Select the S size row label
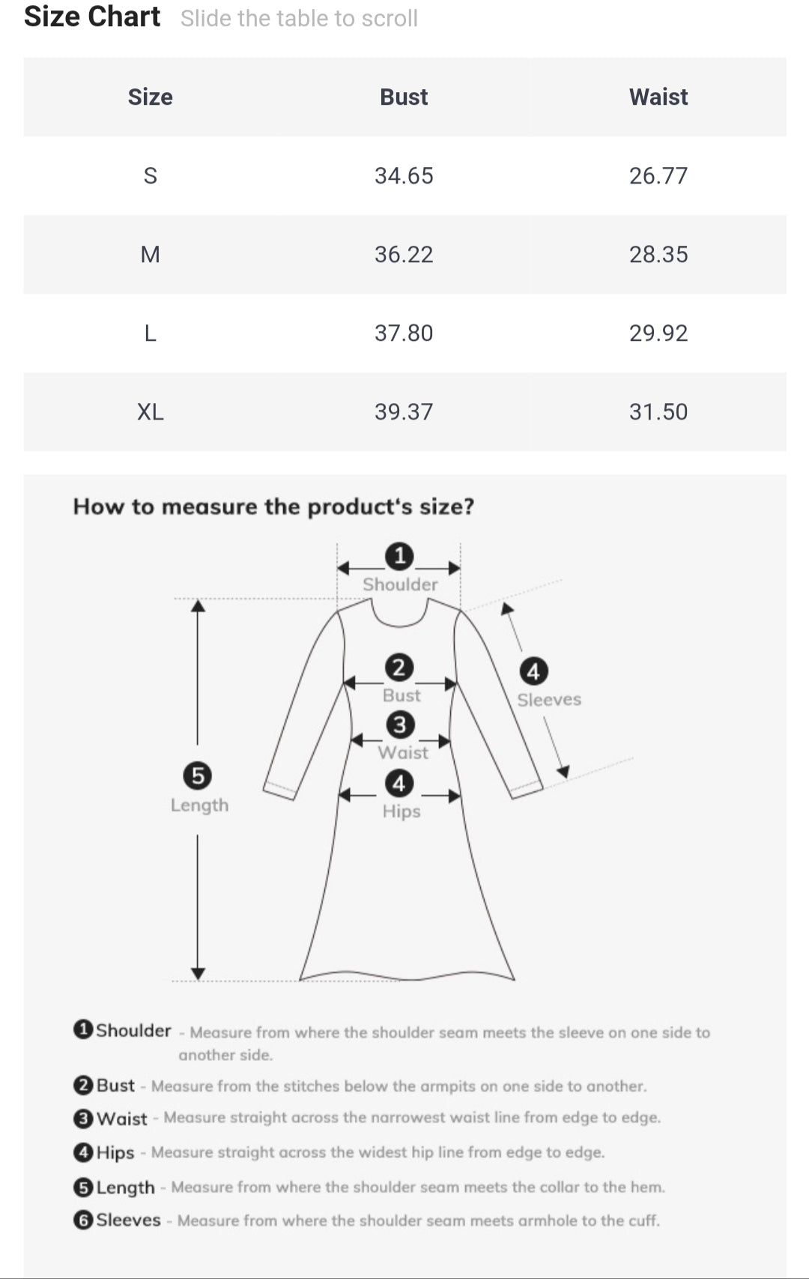809x1279 pixels. point(150,176)
